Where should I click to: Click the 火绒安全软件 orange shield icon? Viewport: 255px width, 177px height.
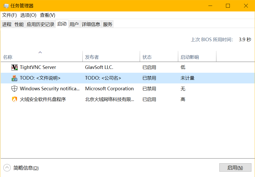[x=15, y=99]
